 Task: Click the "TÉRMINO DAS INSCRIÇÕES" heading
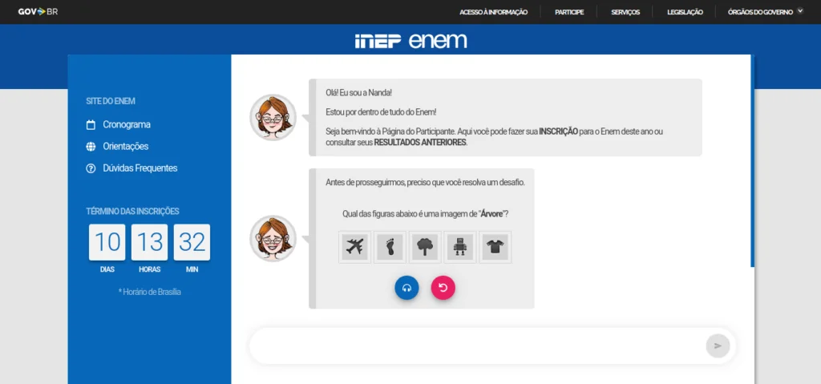click(x=132, y=212)
